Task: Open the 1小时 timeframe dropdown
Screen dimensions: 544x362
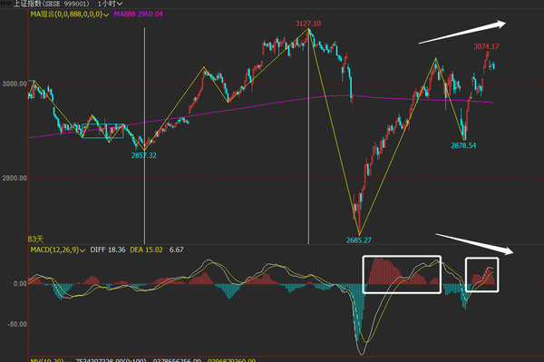Action: (110, 4)
